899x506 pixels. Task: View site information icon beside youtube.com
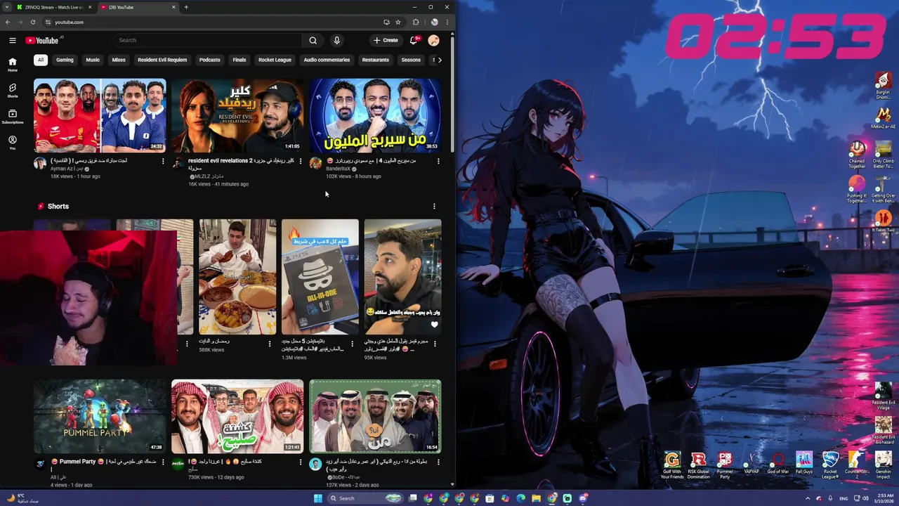point(47,22)
